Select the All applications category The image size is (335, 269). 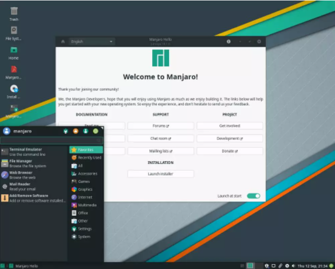click(x=86, y=166)
